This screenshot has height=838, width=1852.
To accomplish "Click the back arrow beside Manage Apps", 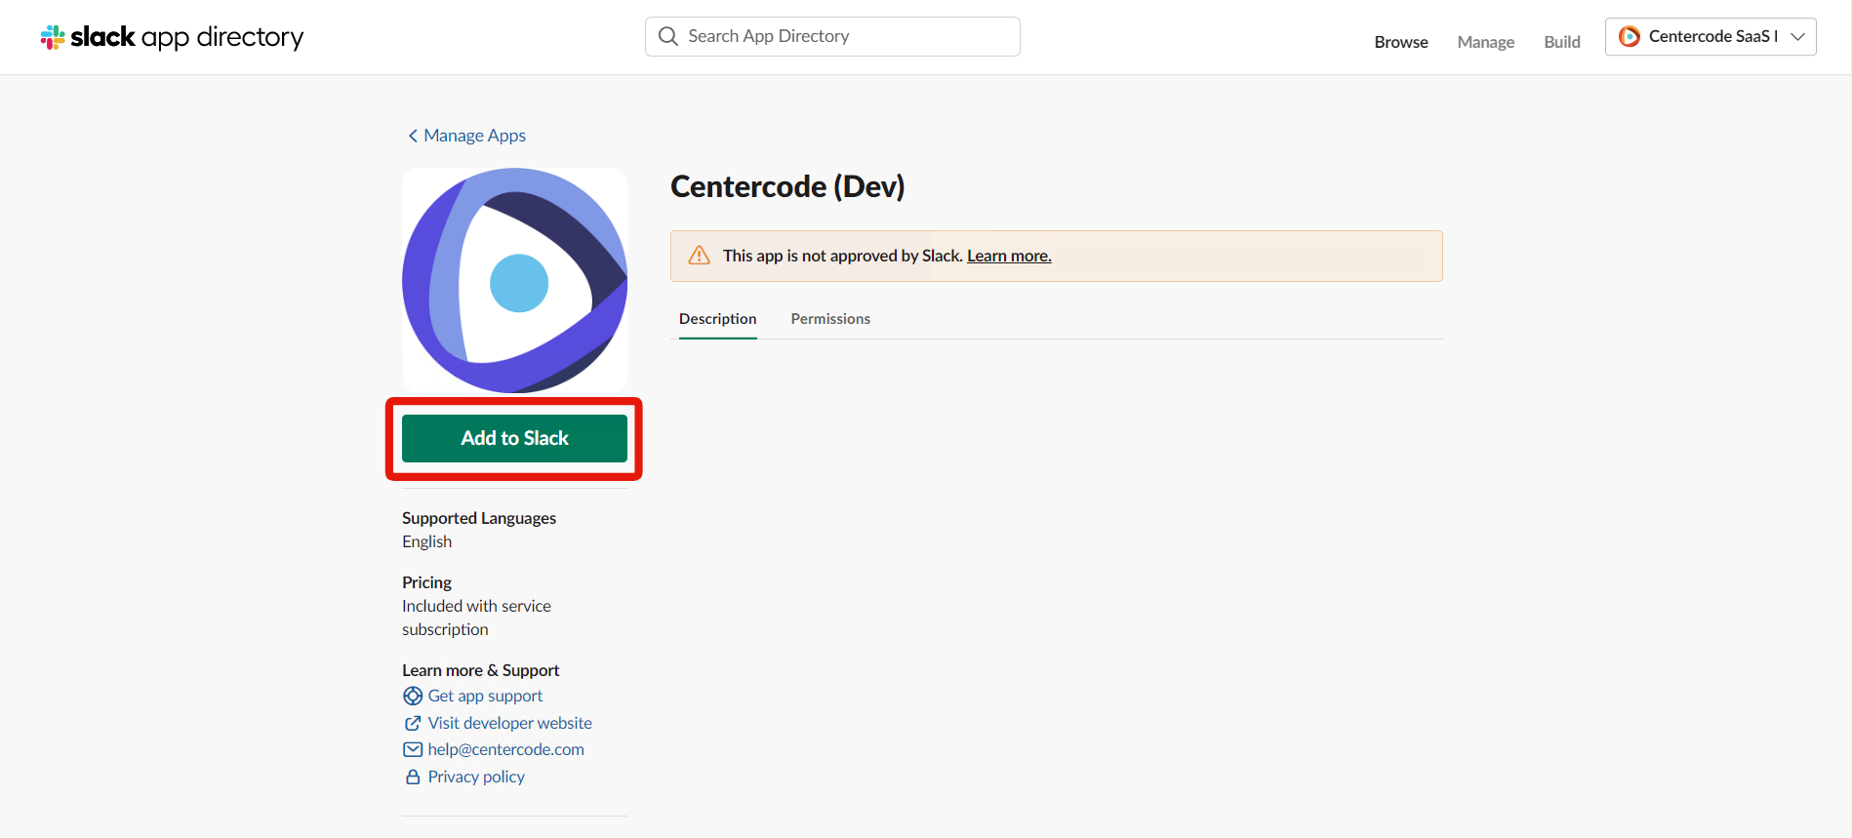I will [413, 136].
